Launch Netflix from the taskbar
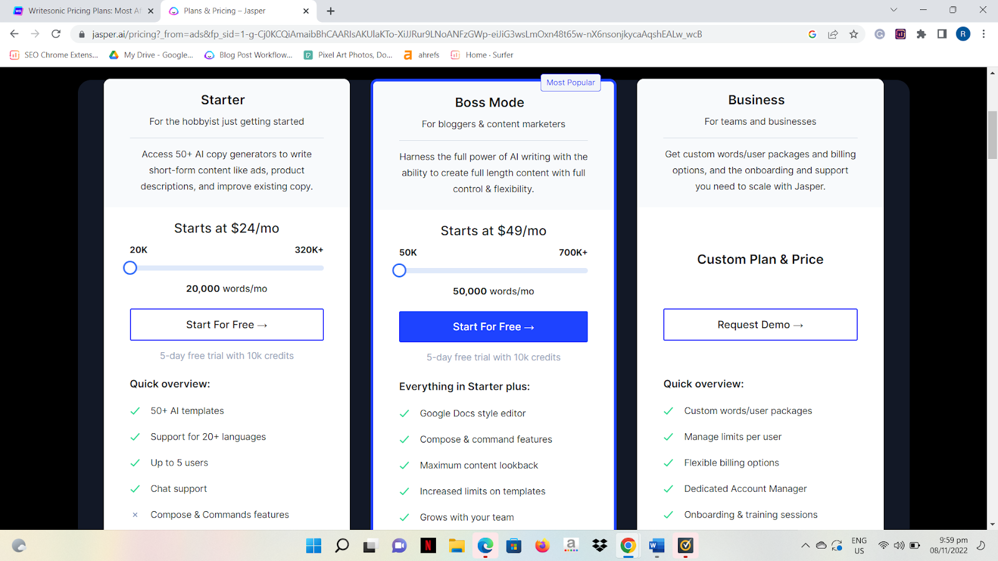This screenshot has height=561, width=998. point(428,546)
